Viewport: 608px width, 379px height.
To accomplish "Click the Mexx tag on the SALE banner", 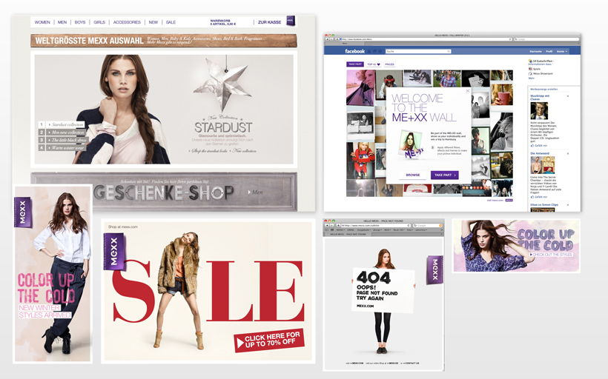I will click(x=114, y=251).
